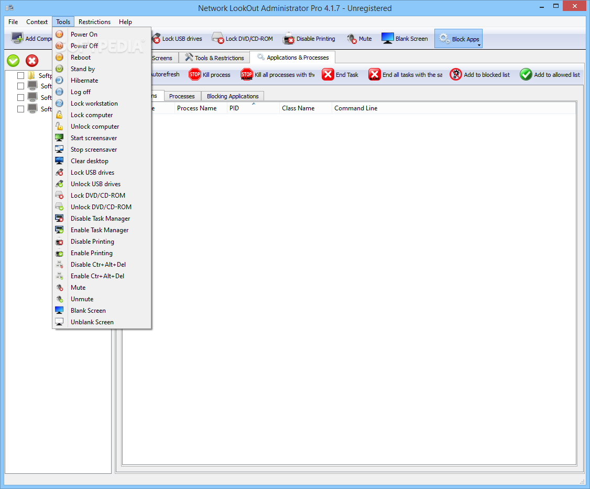Choose Disable Ctr+Alt+Del menu entry
The height and width of the screenshot is (489, 590).
[102, 265]
